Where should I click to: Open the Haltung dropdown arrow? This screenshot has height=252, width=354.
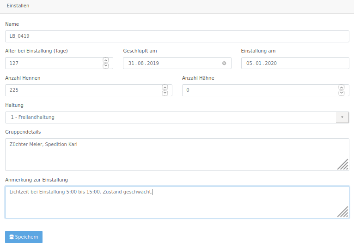342,117
